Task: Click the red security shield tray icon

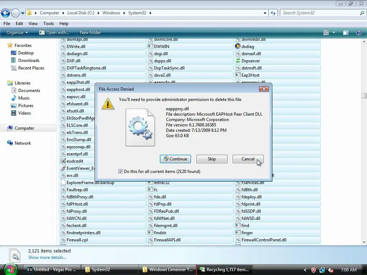Action: pos(314,270)
